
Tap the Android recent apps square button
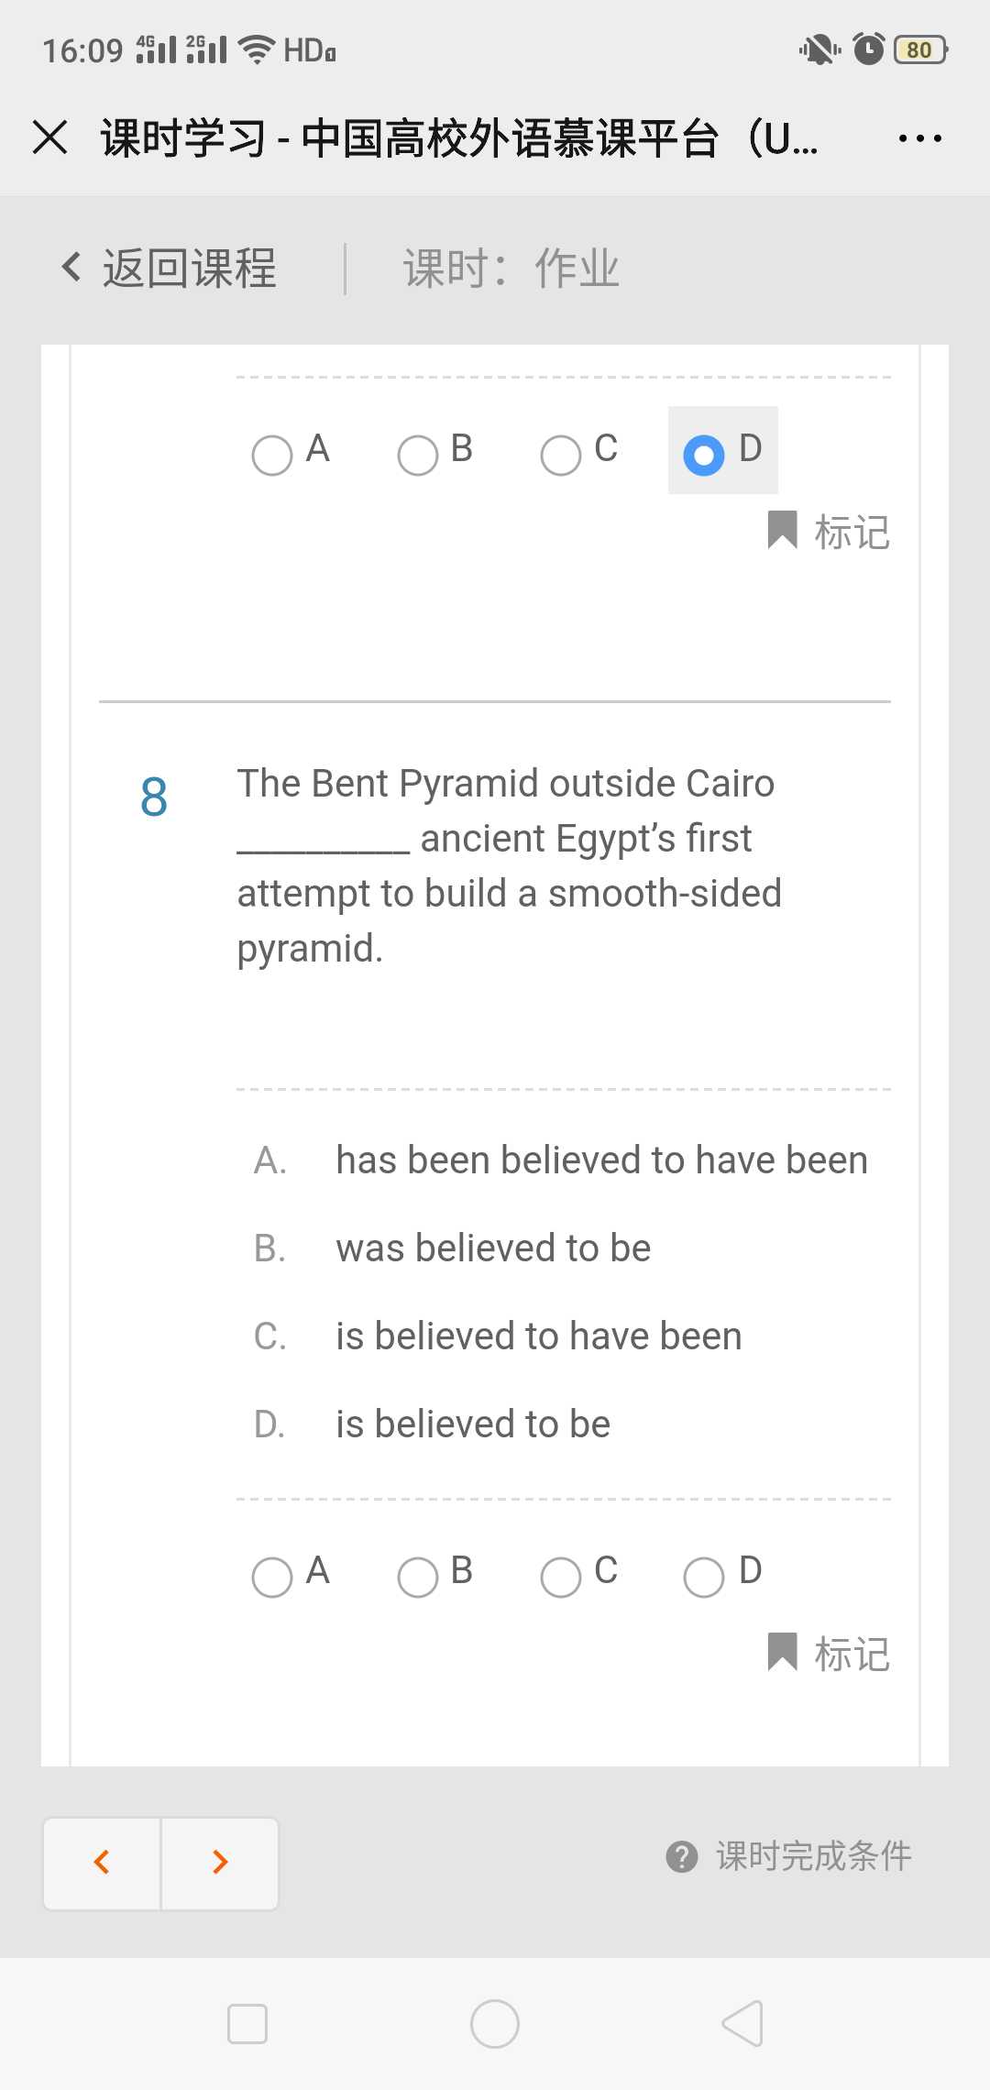247,2024
